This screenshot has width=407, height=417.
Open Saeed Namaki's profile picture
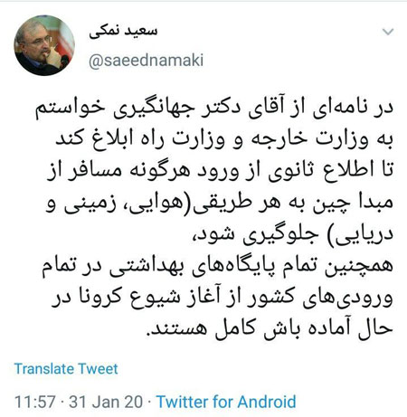click(x=44, y=45)
